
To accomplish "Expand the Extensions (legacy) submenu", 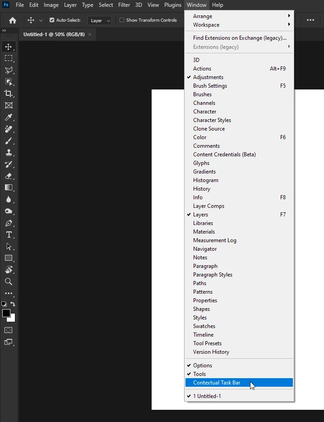I will pyautogui.click(x=239, y=47).
